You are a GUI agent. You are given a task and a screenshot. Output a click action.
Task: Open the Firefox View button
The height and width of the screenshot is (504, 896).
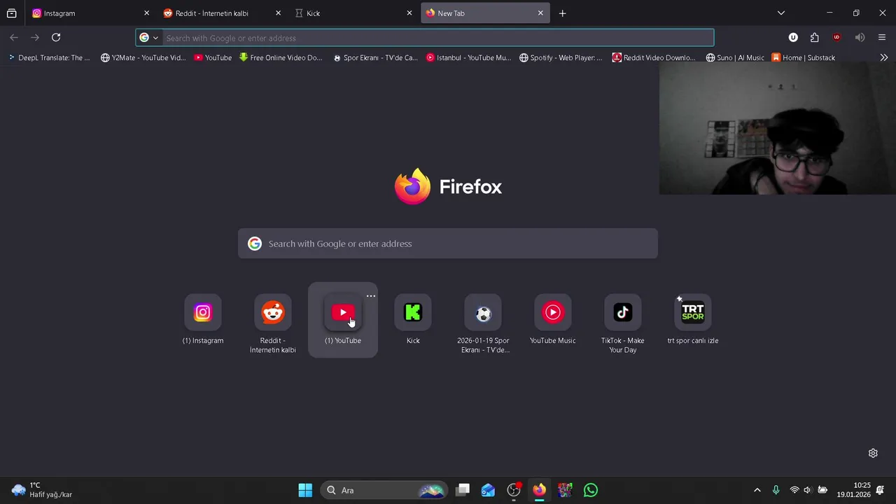click(x=12, y=13)
